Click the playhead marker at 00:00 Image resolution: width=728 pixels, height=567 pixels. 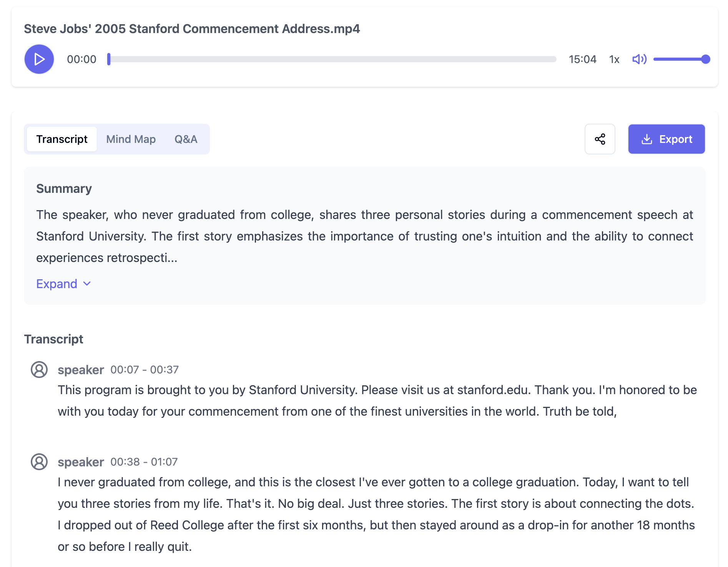click(x=109, y=59)
